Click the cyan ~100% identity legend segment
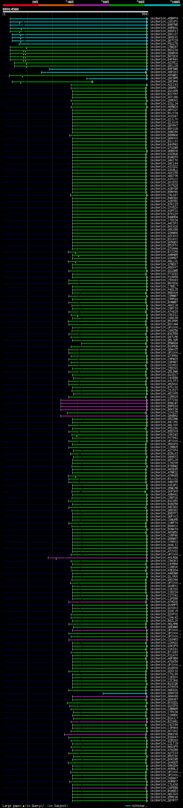The image size is (183, 808). pos(162,5)
